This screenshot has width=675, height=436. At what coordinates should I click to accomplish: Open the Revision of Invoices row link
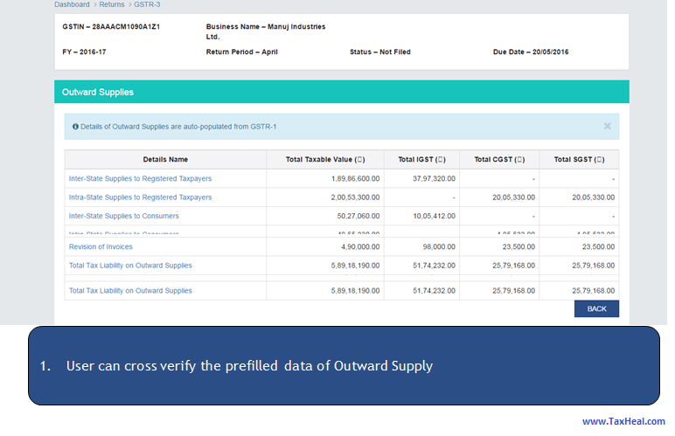tap(101, 247)
